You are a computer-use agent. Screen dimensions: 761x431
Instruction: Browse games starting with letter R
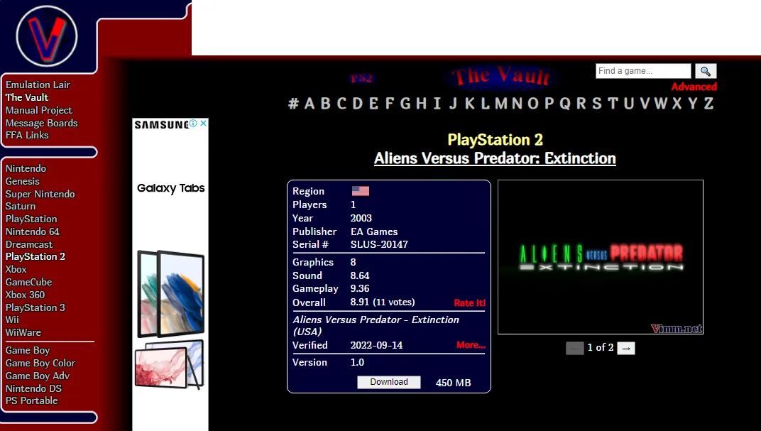(x=581, y=104)
